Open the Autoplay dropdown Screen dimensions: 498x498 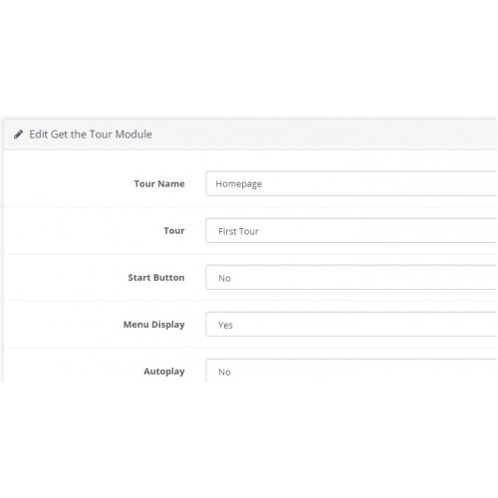(x=352, y=371)
